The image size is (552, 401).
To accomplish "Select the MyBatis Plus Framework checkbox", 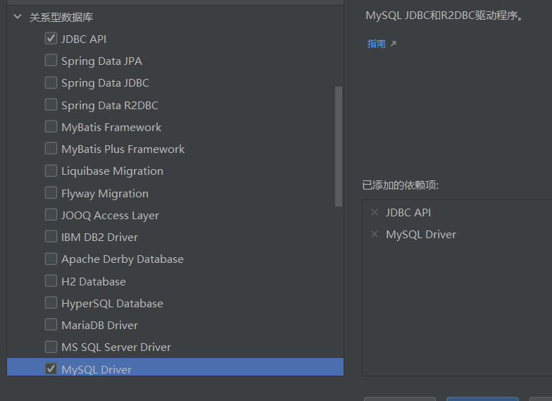I will point(51,148).
